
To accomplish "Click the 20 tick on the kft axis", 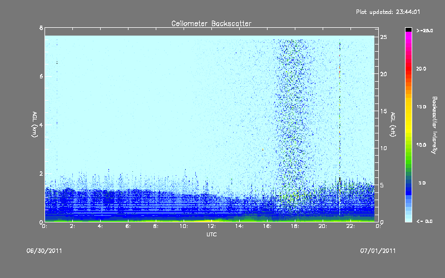I will point(383,74).
